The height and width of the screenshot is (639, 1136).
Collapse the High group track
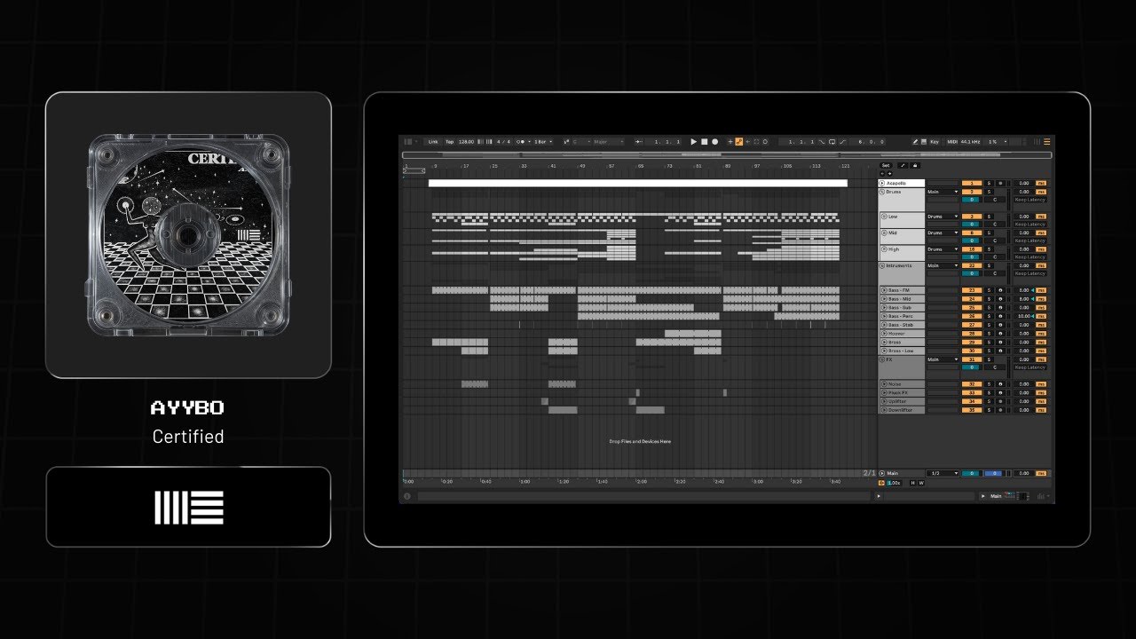(884, 249)
